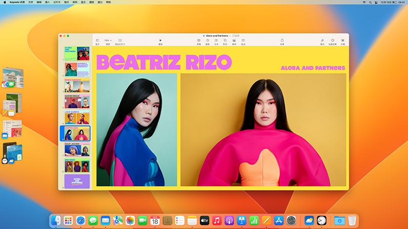
Task: Click the Play slideshow button in toolbar
Action: (x=160, y=41)
